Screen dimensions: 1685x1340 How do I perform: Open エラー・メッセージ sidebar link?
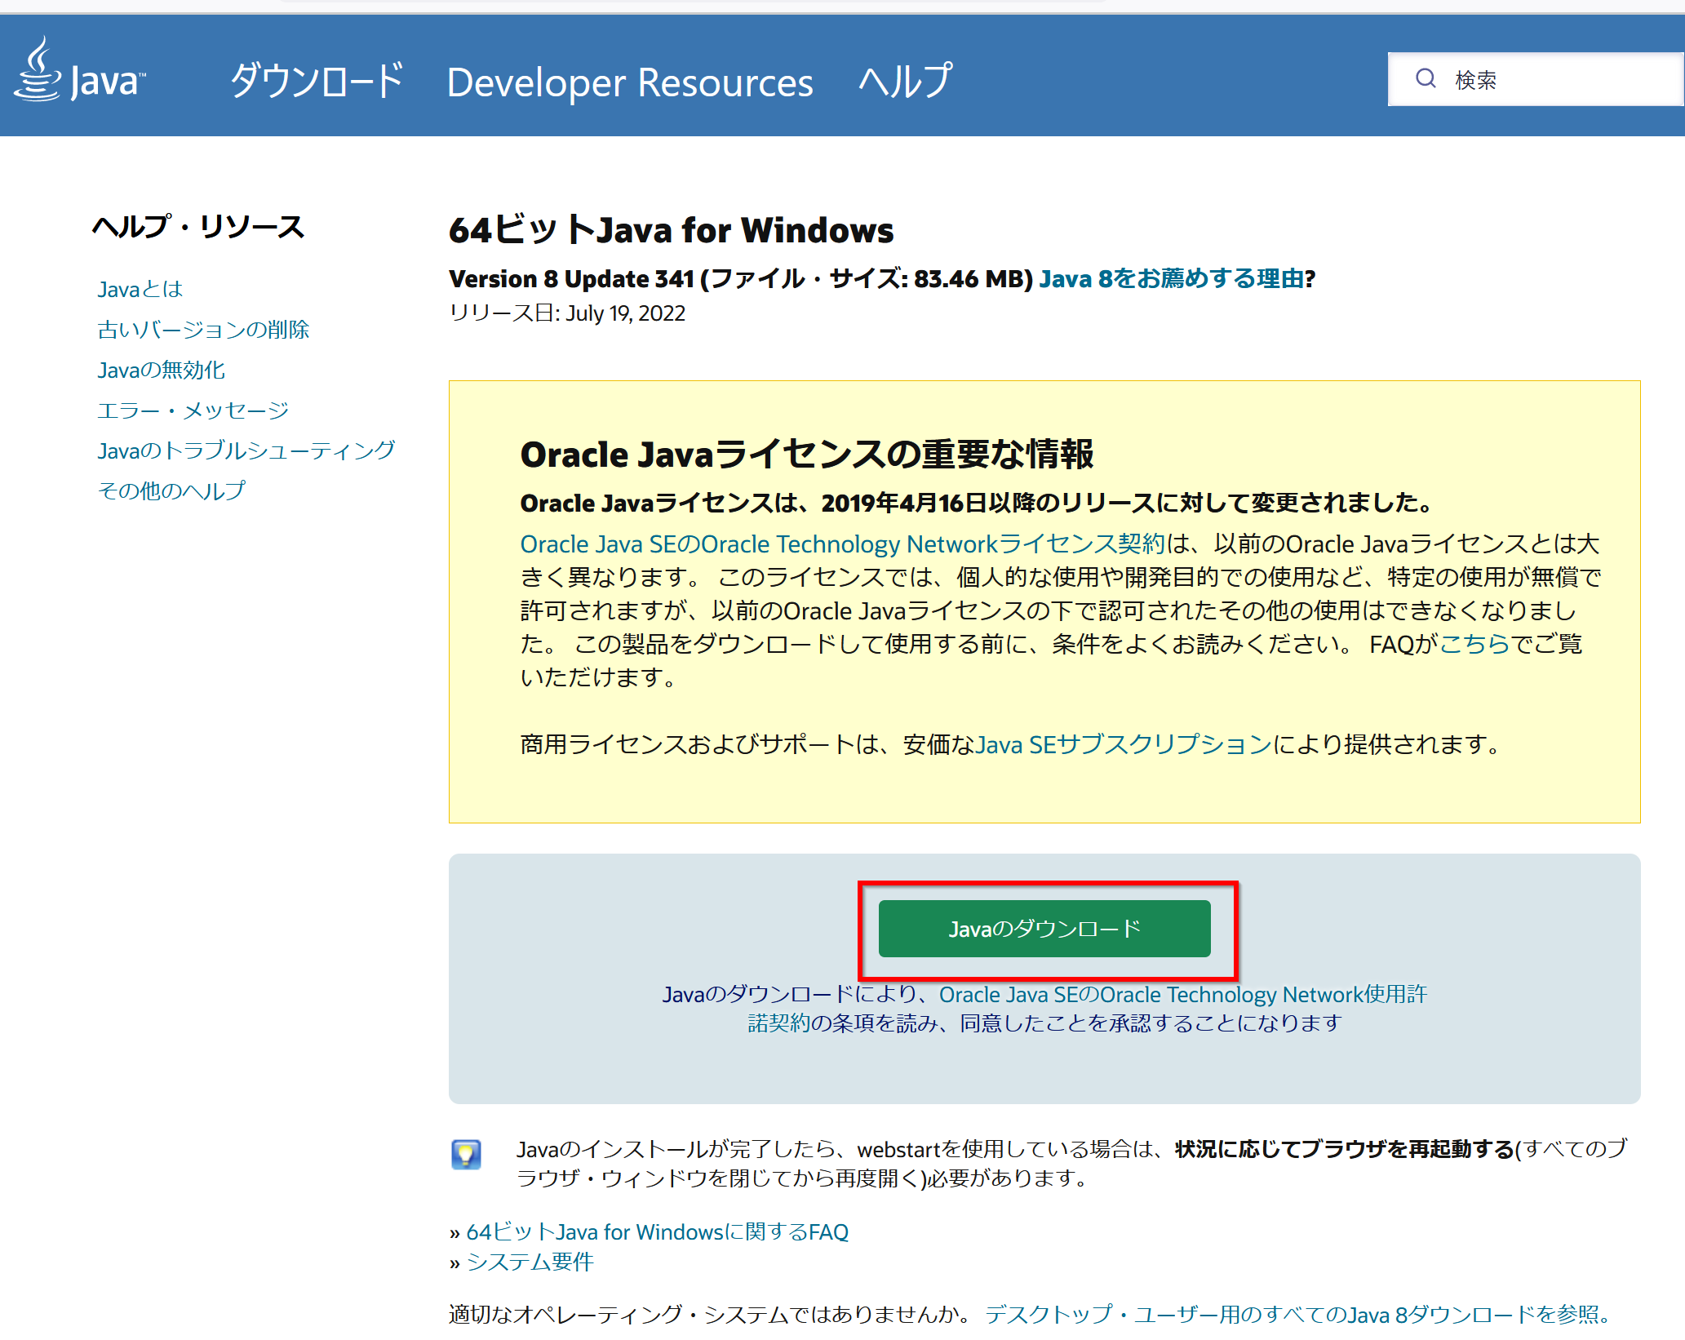pyautogui.click(x=193, y=410)
